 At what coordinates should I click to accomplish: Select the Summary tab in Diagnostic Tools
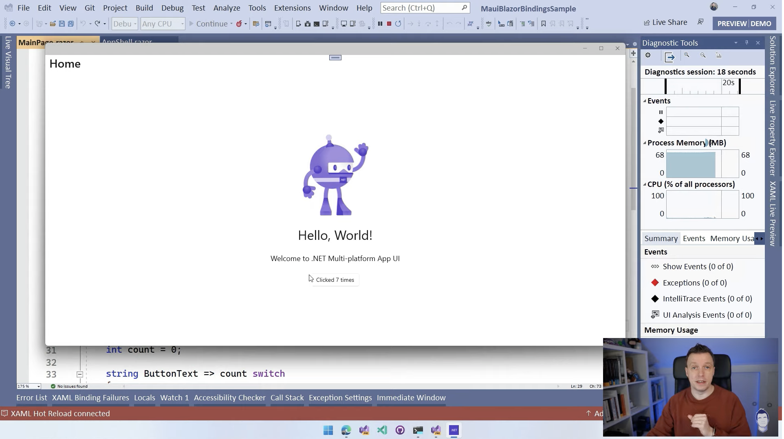[x=661, y=239]
